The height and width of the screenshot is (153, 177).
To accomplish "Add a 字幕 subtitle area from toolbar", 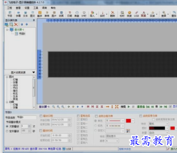I will tap(18, 14).
